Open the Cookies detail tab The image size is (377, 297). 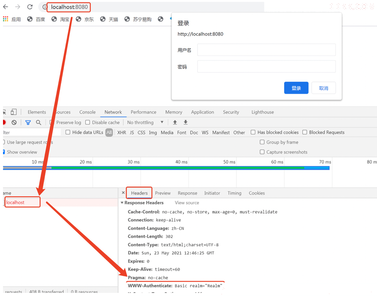257,193
